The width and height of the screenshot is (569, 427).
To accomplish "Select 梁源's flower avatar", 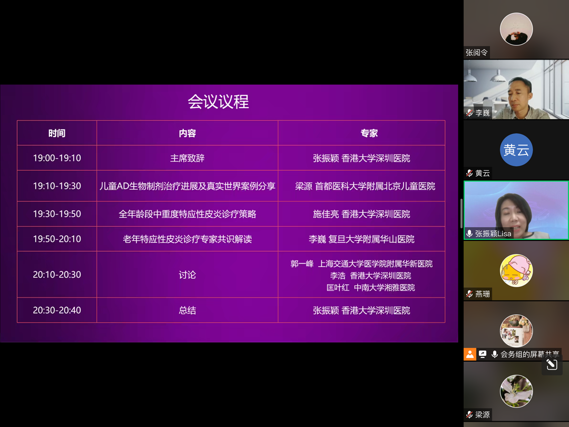I will pyautogui.click(x=516, y=391).
